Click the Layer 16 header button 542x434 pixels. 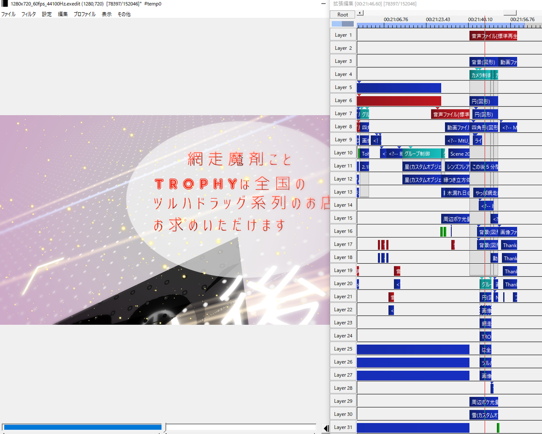click(x=343, y=231)
